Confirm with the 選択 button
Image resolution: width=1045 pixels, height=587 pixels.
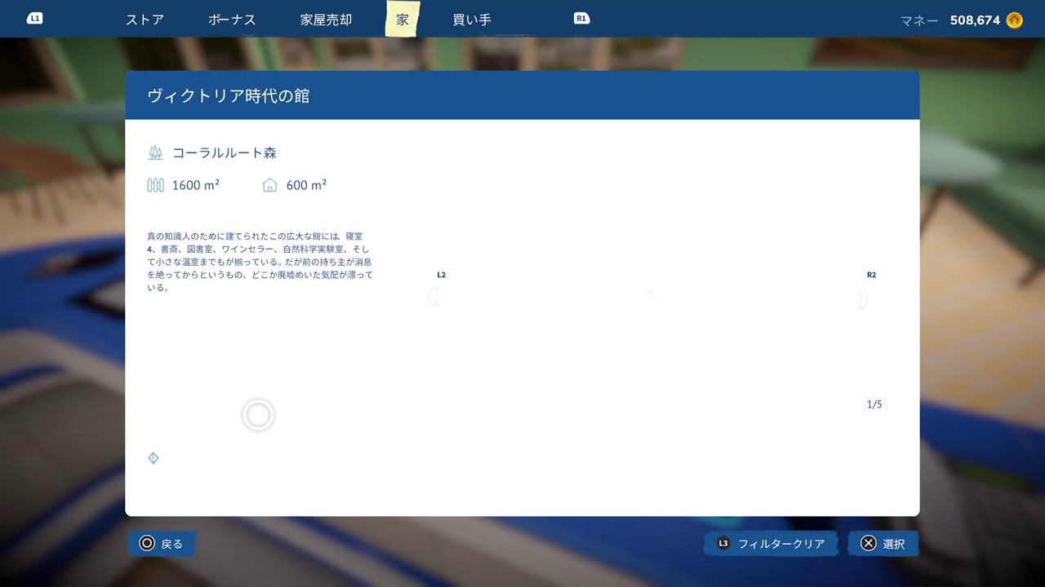point(883,544)
